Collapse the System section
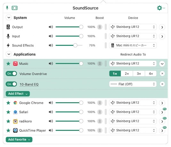The image size is (171, 147). pyautogui.click(x=9, y=18)
